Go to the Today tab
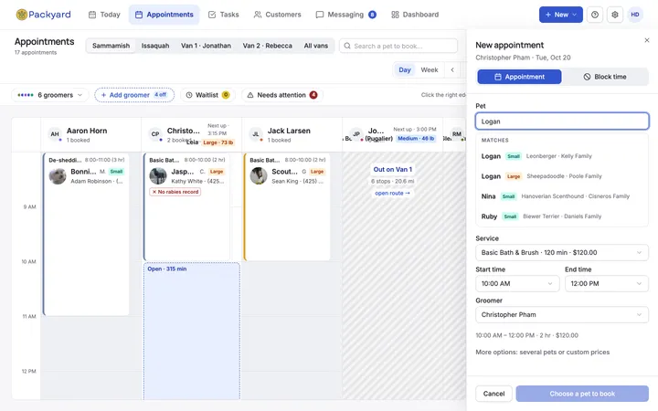The height and width of the screenshot is (411, 658). click(x=104, y=15)
